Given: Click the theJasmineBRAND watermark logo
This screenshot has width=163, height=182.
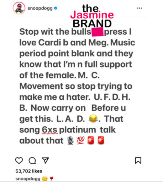Looking at the screenshot, I should (92, 16).
